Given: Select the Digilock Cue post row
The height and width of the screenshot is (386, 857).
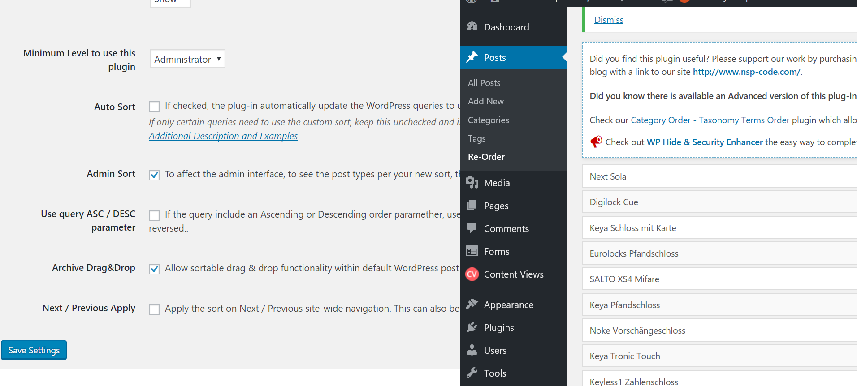Looking at the screenshot, I should click(720, 202).
